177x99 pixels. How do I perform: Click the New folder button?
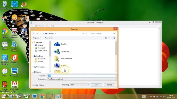[49, 38]
